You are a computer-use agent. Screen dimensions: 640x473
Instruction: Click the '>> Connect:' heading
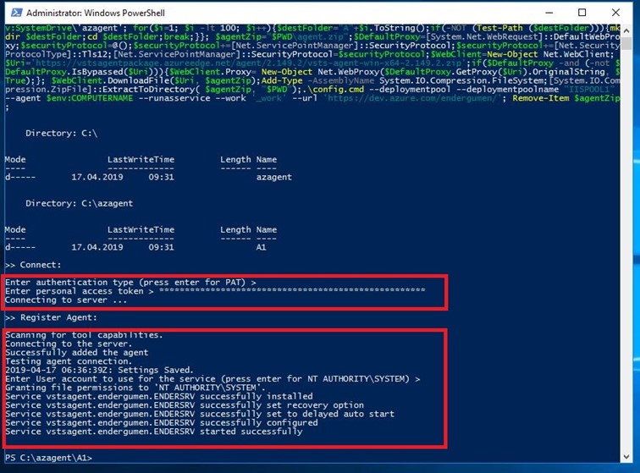click(33, 265)
